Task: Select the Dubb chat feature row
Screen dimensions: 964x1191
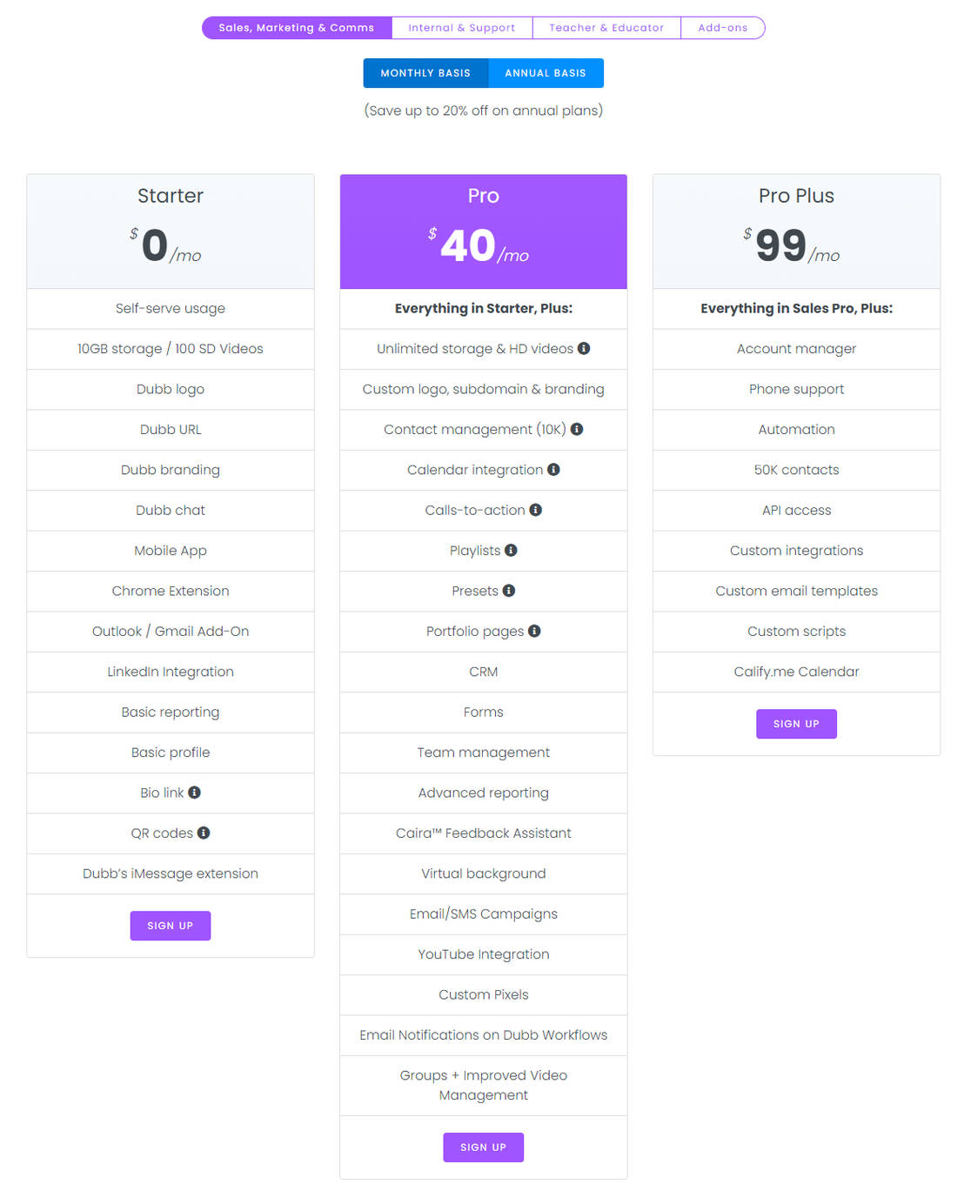Action: tap(170, 510)
